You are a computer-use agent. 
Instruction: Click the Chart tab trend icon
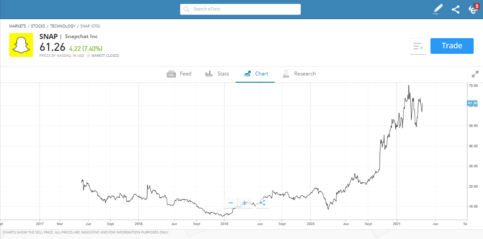tap(247, 74)
